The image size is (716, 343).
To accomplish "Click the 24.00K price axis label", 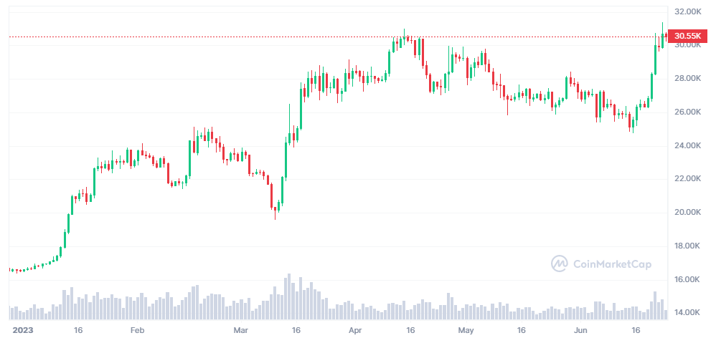I will tap(687, 145).
